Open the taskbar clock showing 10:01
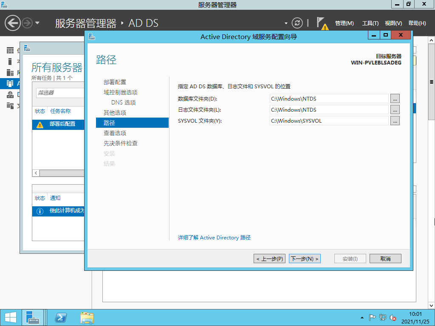The image size is (435, 326). 415,318
